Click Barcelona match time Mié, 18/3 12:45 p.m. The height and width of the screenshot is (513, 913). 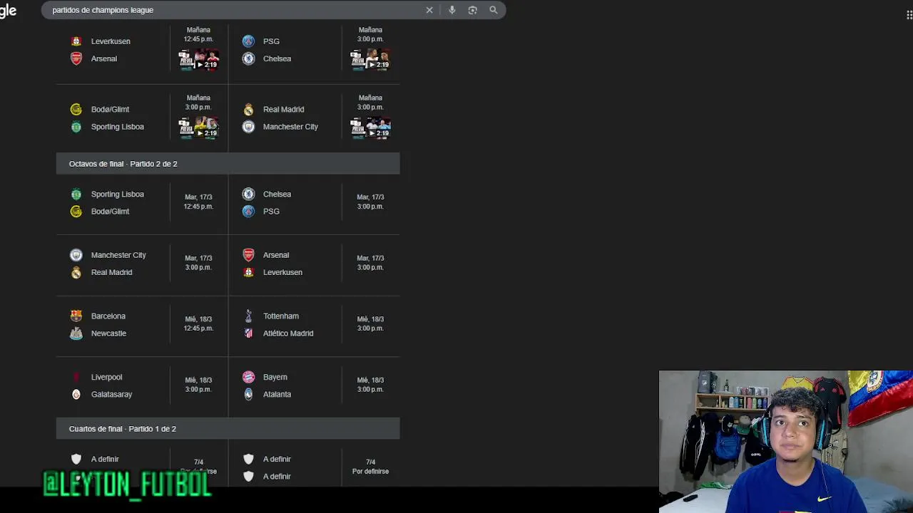(198, 323)
